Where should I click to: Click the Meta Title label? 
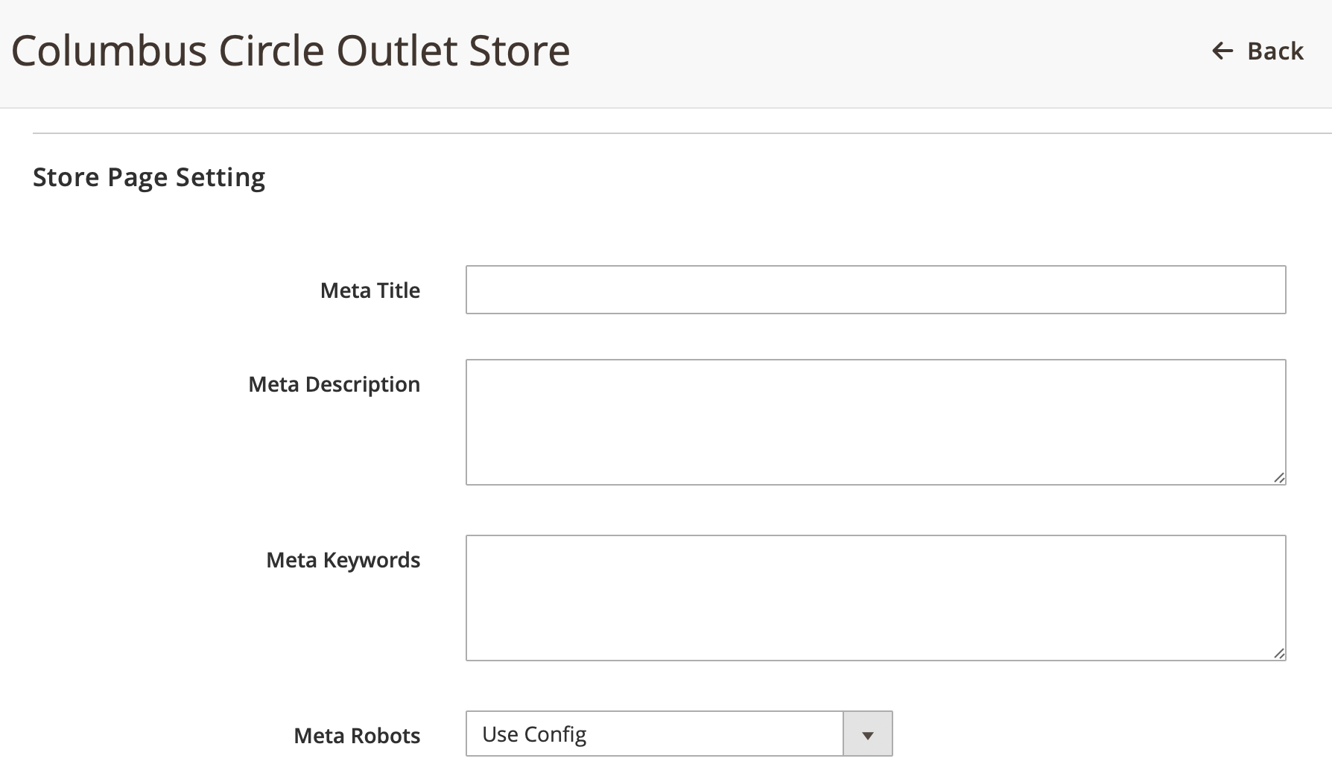(x=370, y=290)
